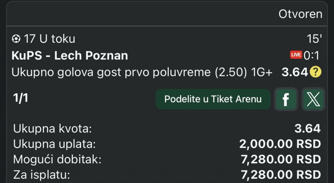Screen dimensions: 334x183
Task: Click the yellow question mark help icon
Action: pos(316,72)
